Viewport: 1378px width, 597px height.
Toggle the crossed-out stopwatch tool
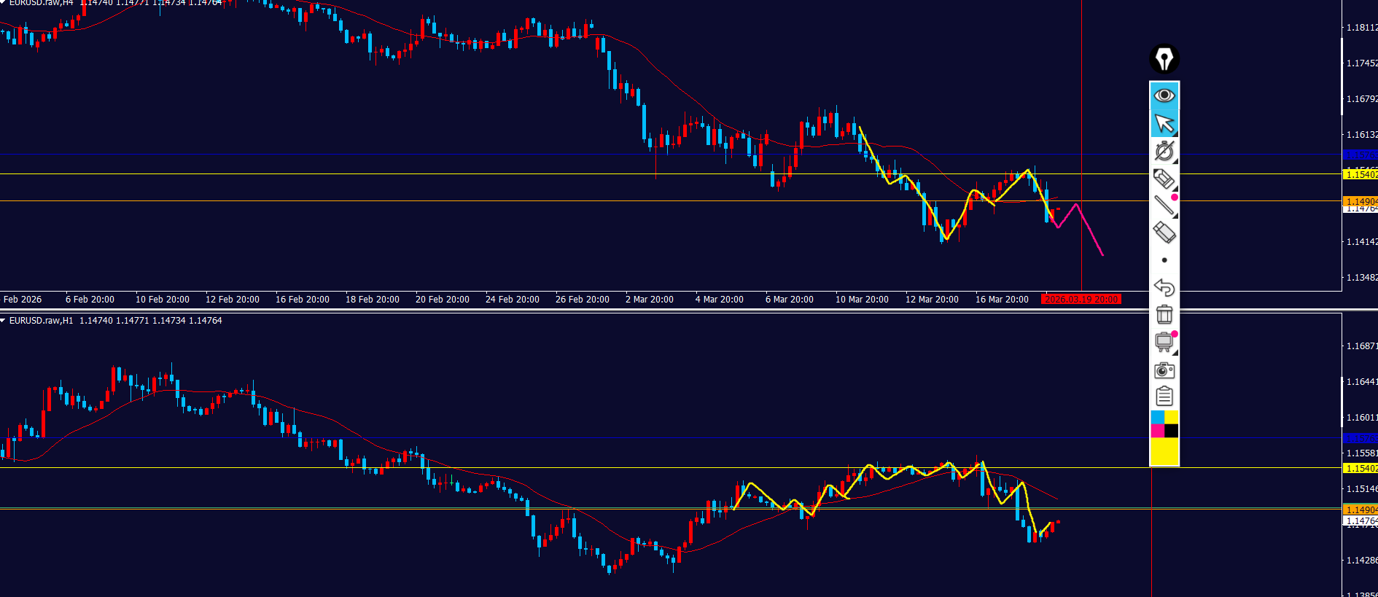[x=1164, y=151]
